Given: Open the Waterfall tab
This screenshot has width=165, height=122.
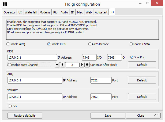Looking at the screenshot, I should 31,12.
